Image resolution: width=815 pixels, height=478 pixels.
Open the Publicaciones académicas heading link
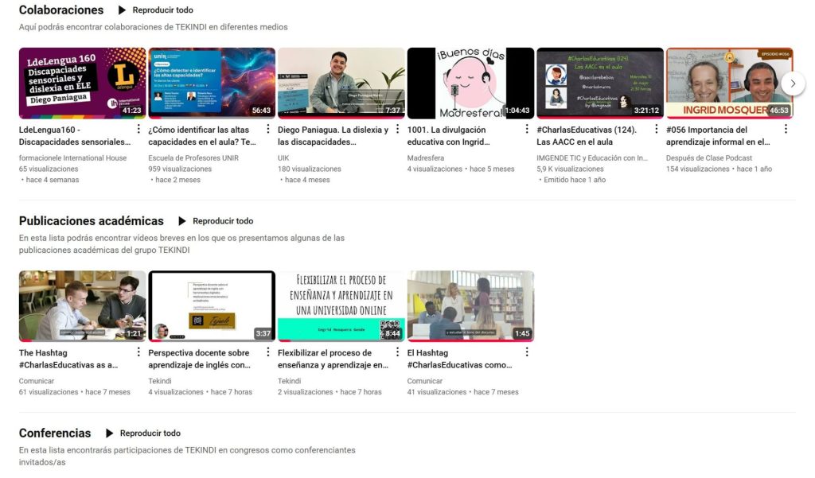click(x=91, y=221)
